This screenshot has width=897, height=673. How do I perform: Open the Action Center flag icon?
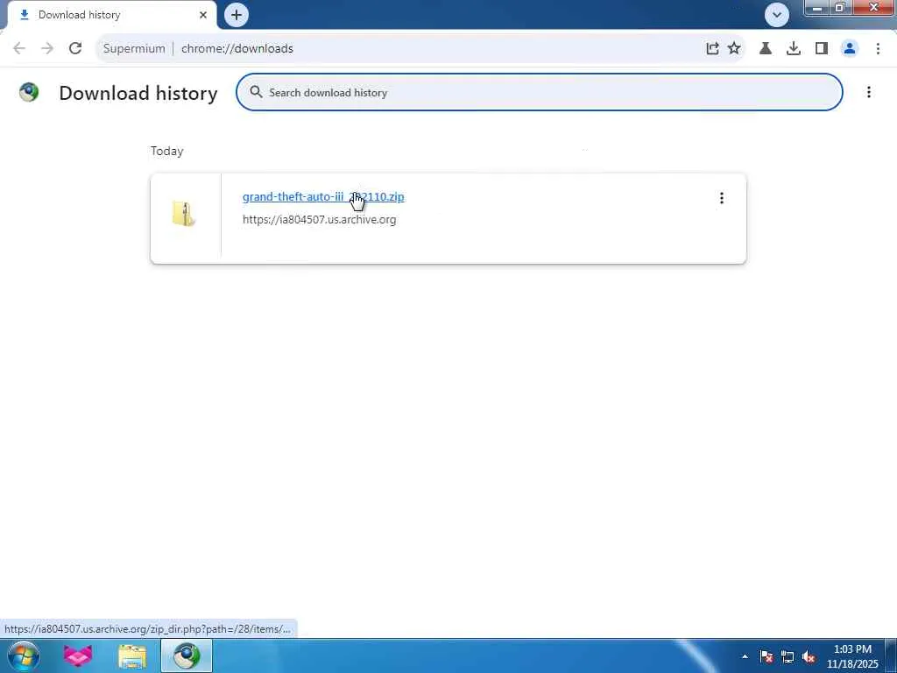coord(766,656)
